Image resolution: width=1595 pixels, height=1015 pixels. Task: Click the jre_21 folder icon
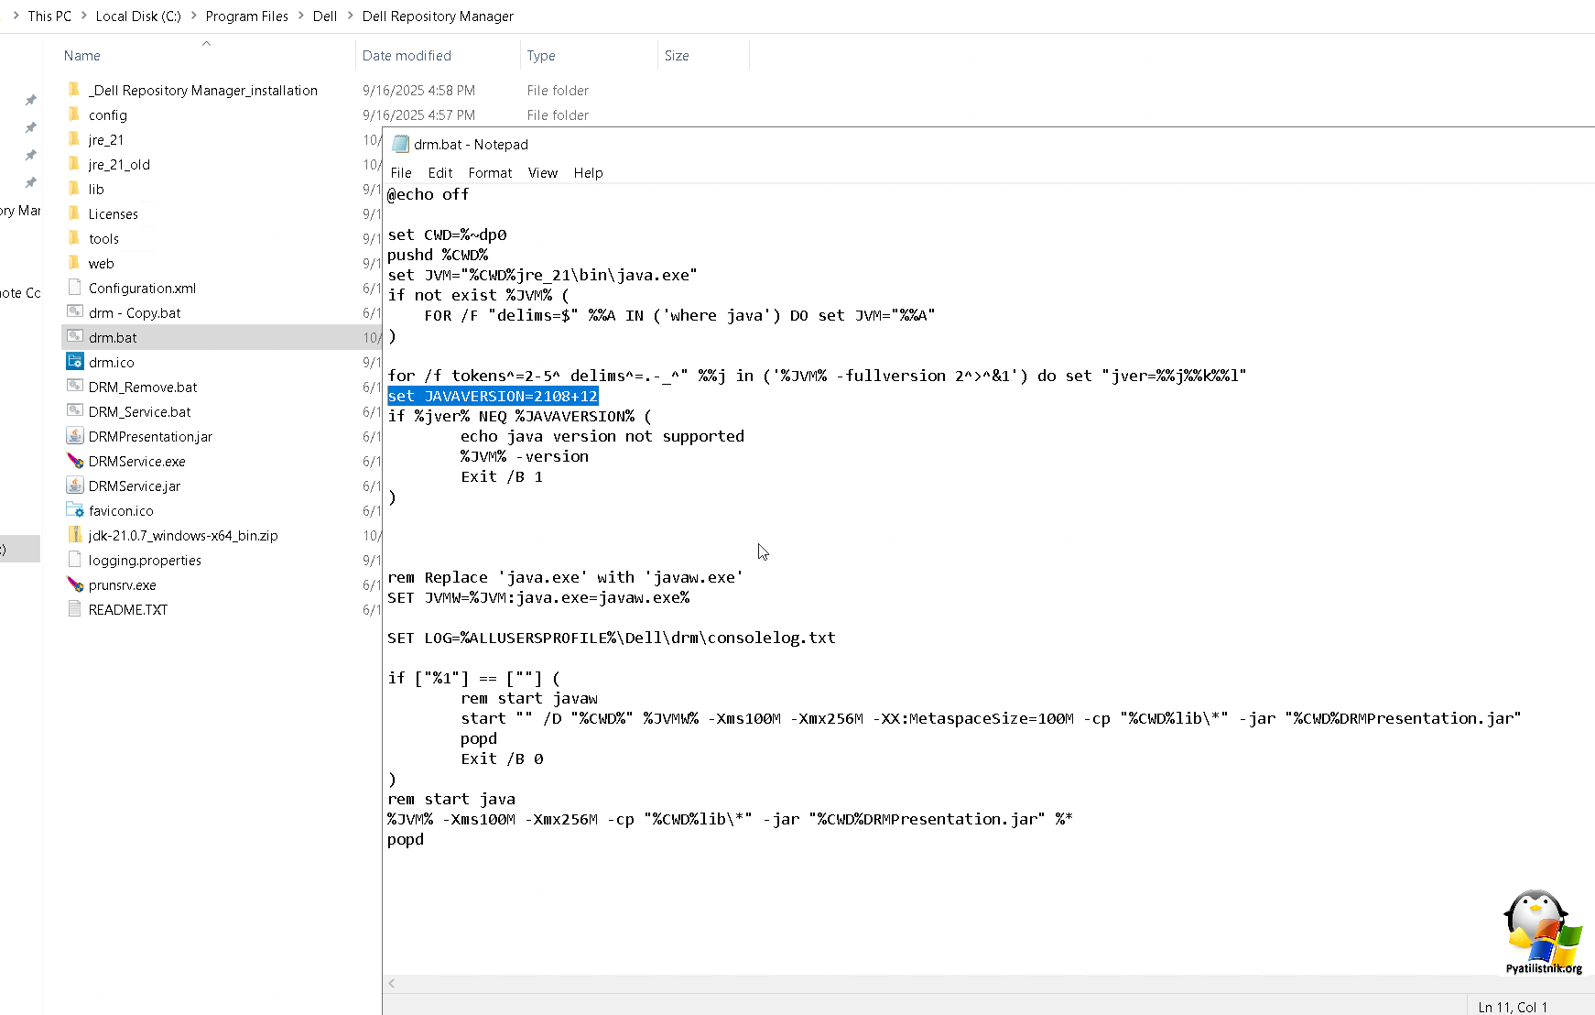pos(75,139)
